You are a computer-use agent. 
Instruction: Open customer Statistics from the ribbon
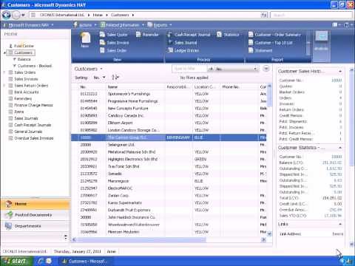[x=228, y=35]
